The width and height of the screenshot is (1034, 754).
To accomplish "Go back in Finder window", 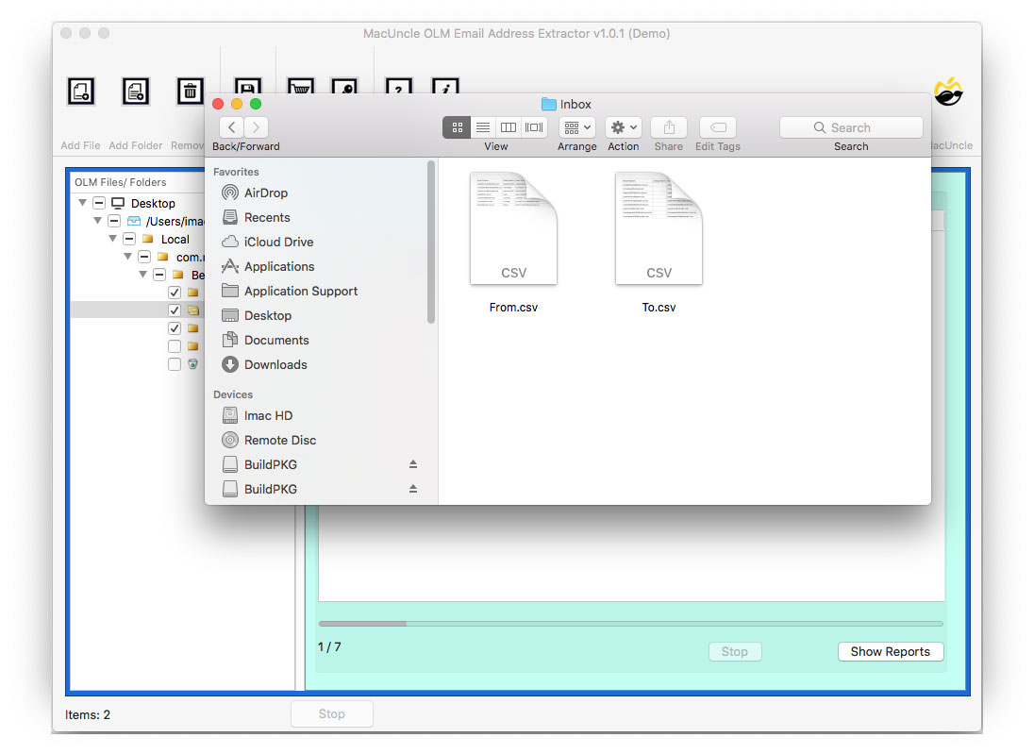I will pos(231,127).
